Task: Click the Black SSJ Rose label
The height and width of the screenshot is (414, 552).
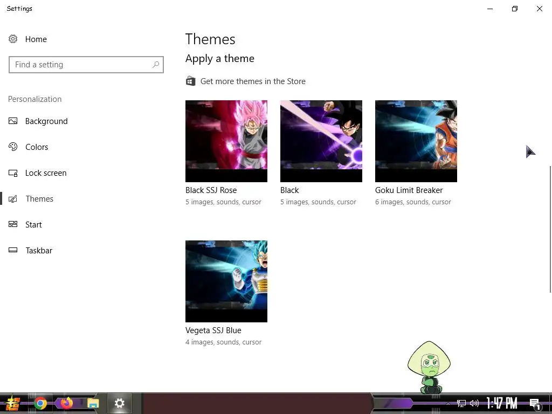Action: click(x=211, y=190)
